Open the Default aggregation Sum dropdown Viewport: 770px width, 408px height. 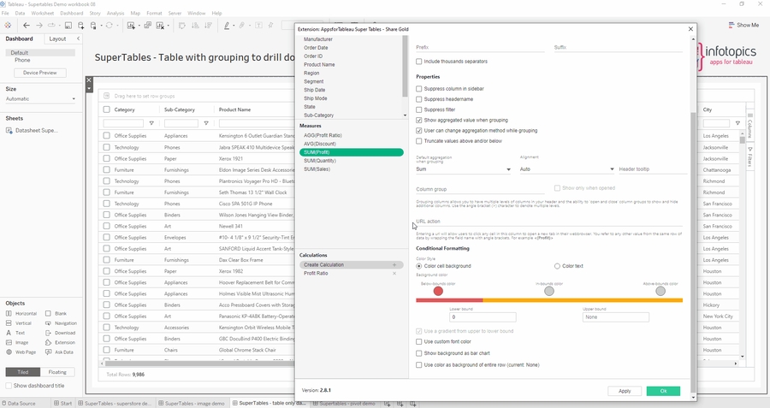pyautogui.click(x=463, y=169)
